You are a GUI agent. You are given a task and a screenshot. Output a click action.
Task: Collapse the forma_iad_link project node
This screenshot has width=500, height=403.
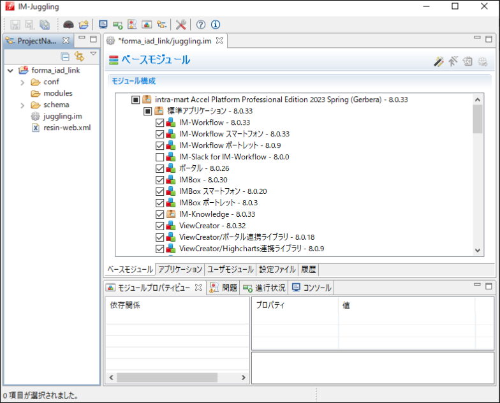tap(10, 71)
